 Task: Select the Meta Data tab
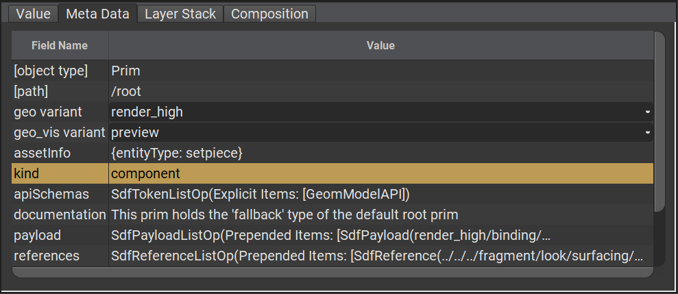tap(97, 14)
